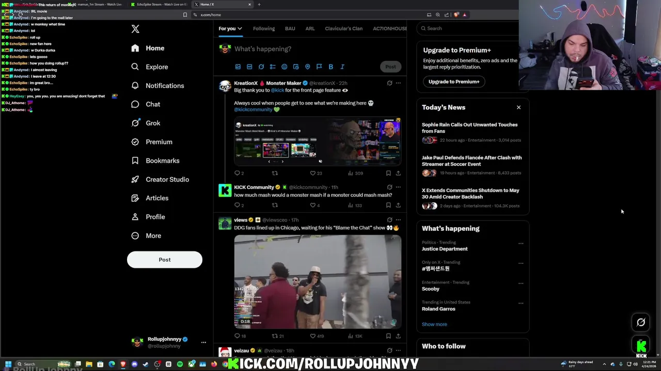Click the Profile person icon
The width and height of the screenshot is (661, 371).
[135, 217]
